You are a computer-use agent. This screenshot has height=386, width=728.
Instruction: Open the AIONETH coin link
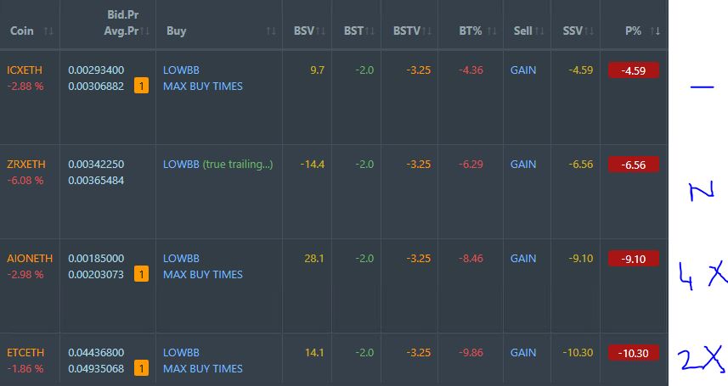point(30,259)
